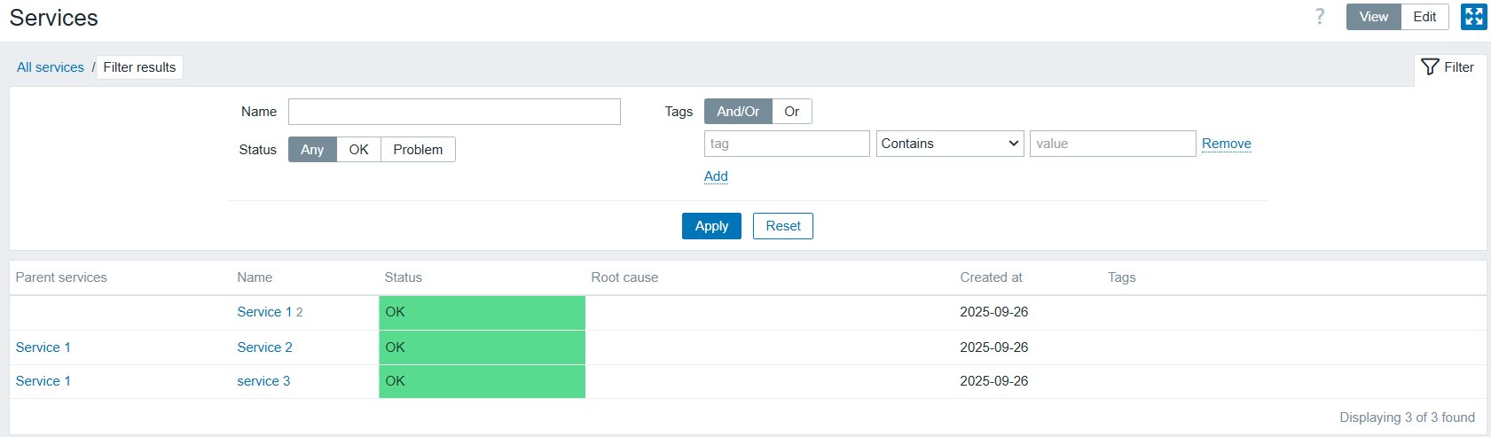Remove the tag filter row
Image resolution: width=1491 pixels, height=437 pixels.
coord(1226,144)
